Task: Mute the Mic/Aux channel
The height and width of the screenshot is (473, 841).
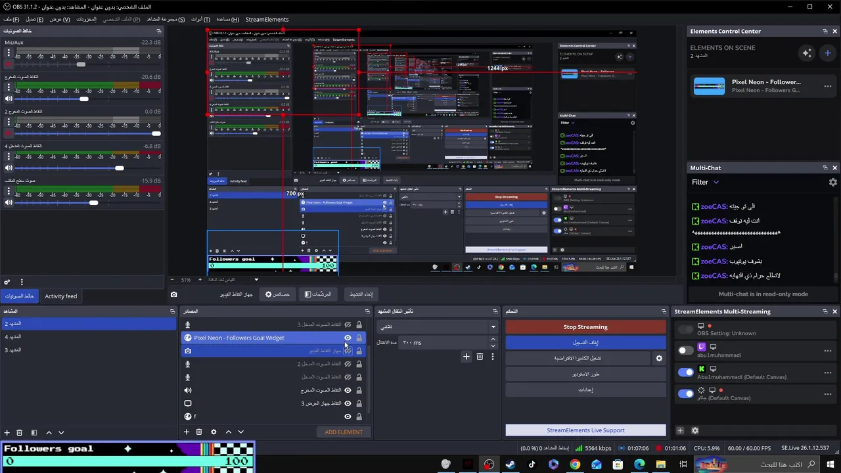Action: tap(9, 64)
